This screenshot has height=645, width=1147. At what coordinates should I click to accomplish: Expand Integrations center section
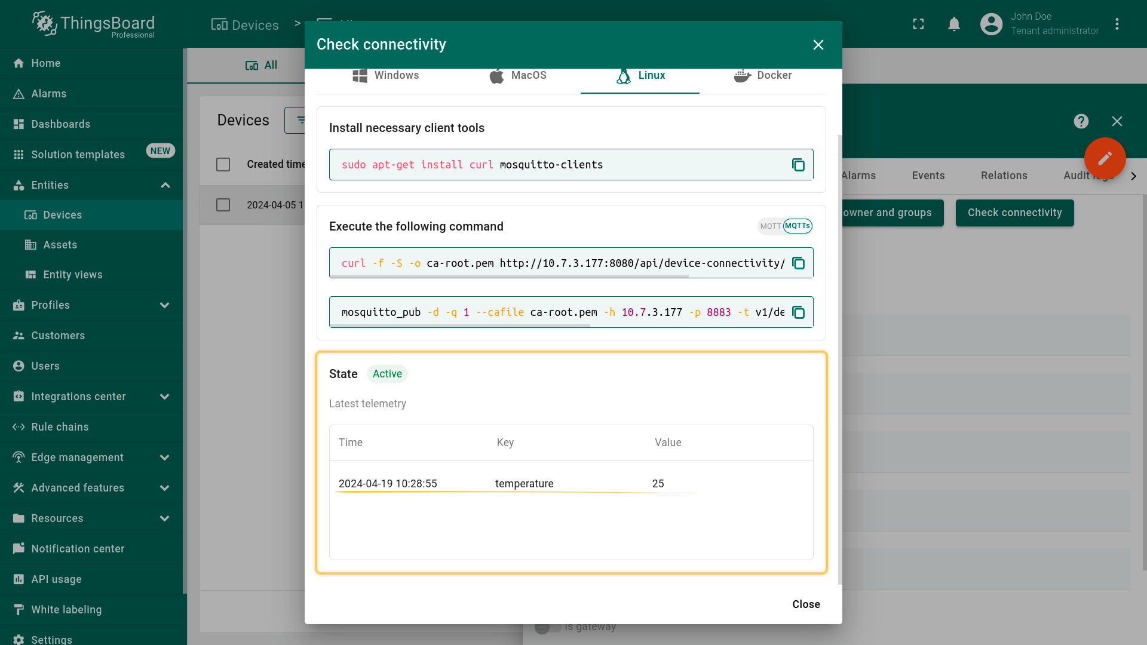coord(165,397)
